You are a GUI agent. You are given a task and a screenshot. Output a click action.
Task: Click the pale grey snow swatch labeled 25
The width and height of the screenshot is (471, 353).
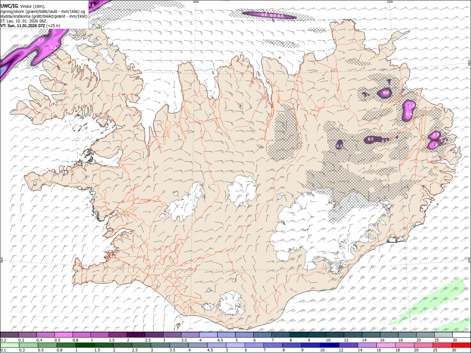pyautogui.click(x=443, y=335)
